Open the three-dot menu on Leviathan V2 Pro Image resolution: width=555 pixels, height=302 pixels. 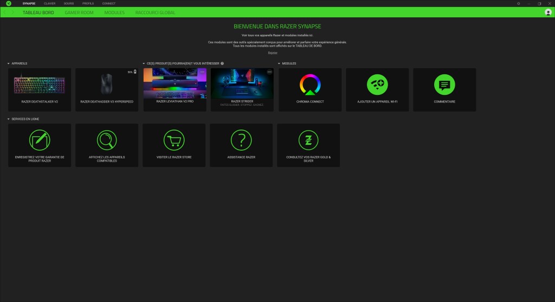pos(202,72)
